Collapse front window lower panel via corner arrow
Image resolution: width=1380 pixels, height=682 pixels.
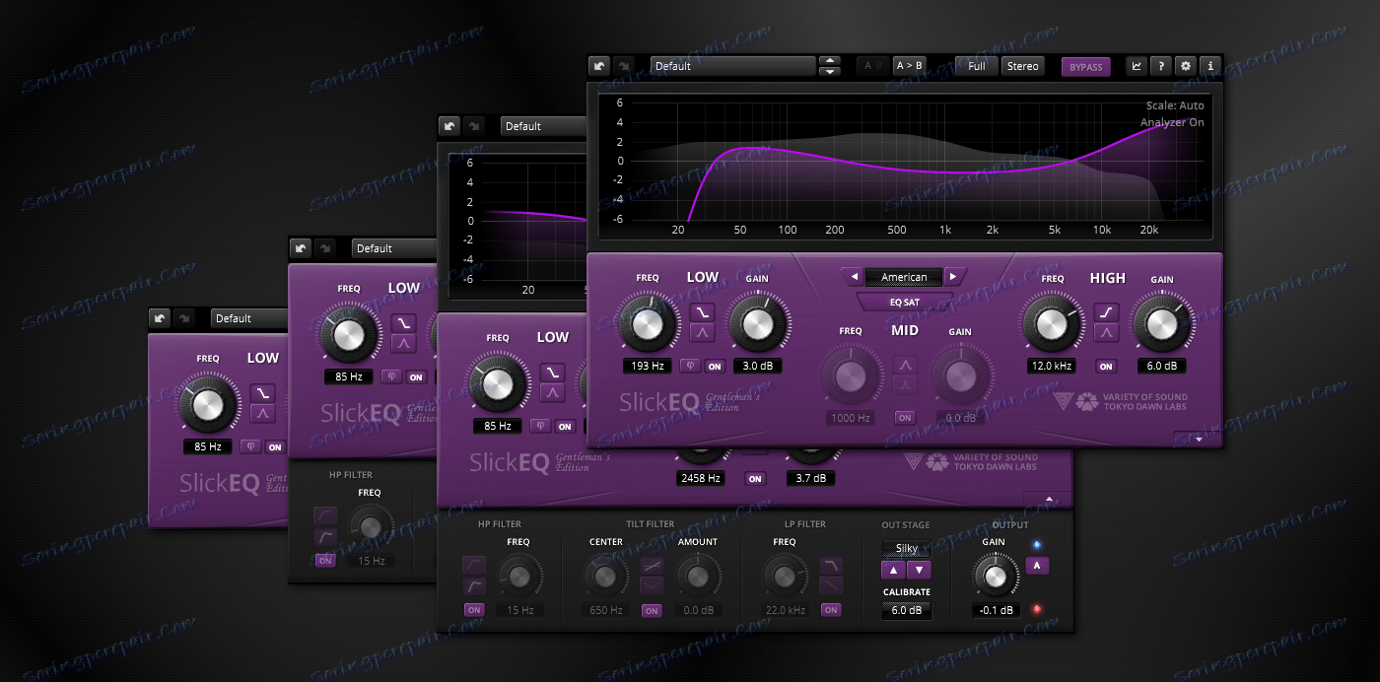pos(1199,439)
